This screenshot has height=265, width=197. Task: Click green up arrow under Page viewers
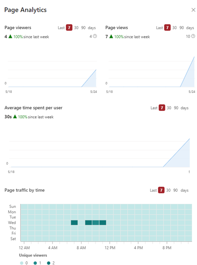coord(10,36)
